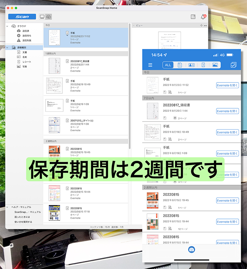Open ScanSnap マニュアル link
247x269 pixels.
[28, 212]
